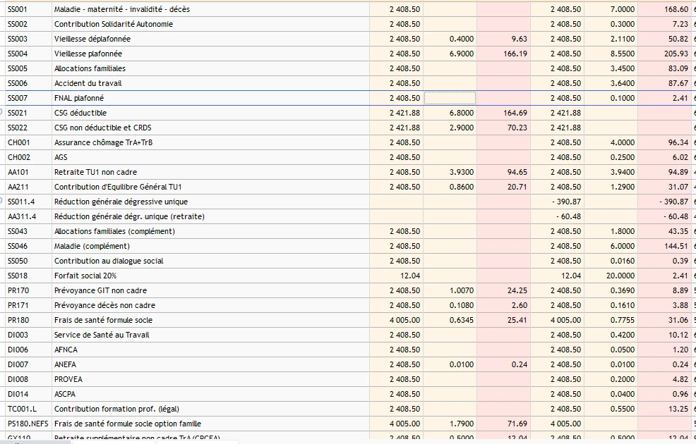Select the 166.19 employee amount cell
The image size is (696, 444).
(x=503, y=54)
